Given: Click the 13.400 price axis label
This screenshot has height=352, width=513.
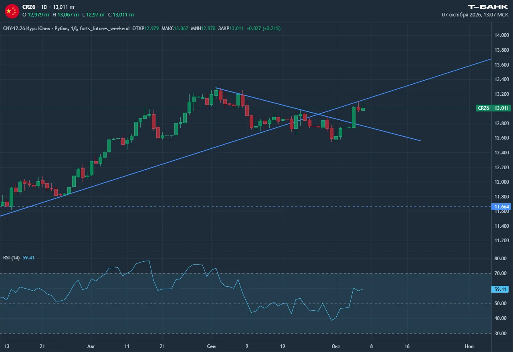Looking at the screenshot, I should (502, 79).
